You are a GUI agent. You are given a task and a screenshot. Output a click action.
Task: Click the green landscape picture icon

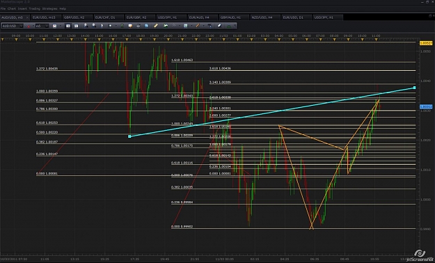tap(166, 26)
